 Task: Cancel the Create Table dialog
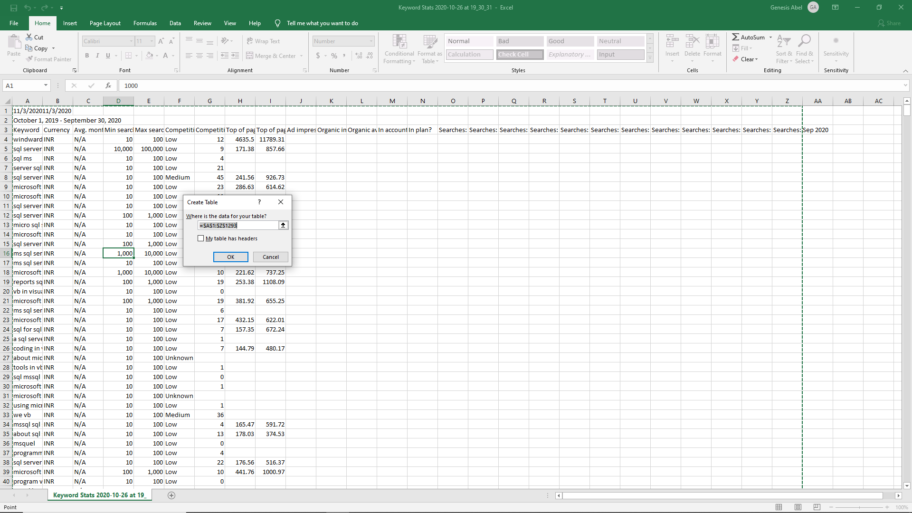pyautogui.click(x=270, y=256)
